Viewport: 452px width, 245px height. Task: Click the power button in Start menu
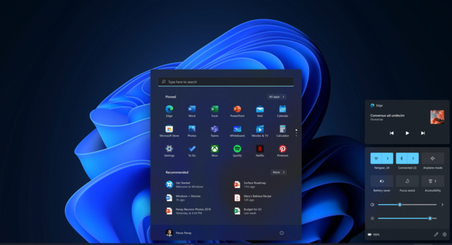coord(281,233)
